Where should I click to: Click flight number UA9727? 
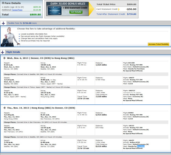[132, 91]
